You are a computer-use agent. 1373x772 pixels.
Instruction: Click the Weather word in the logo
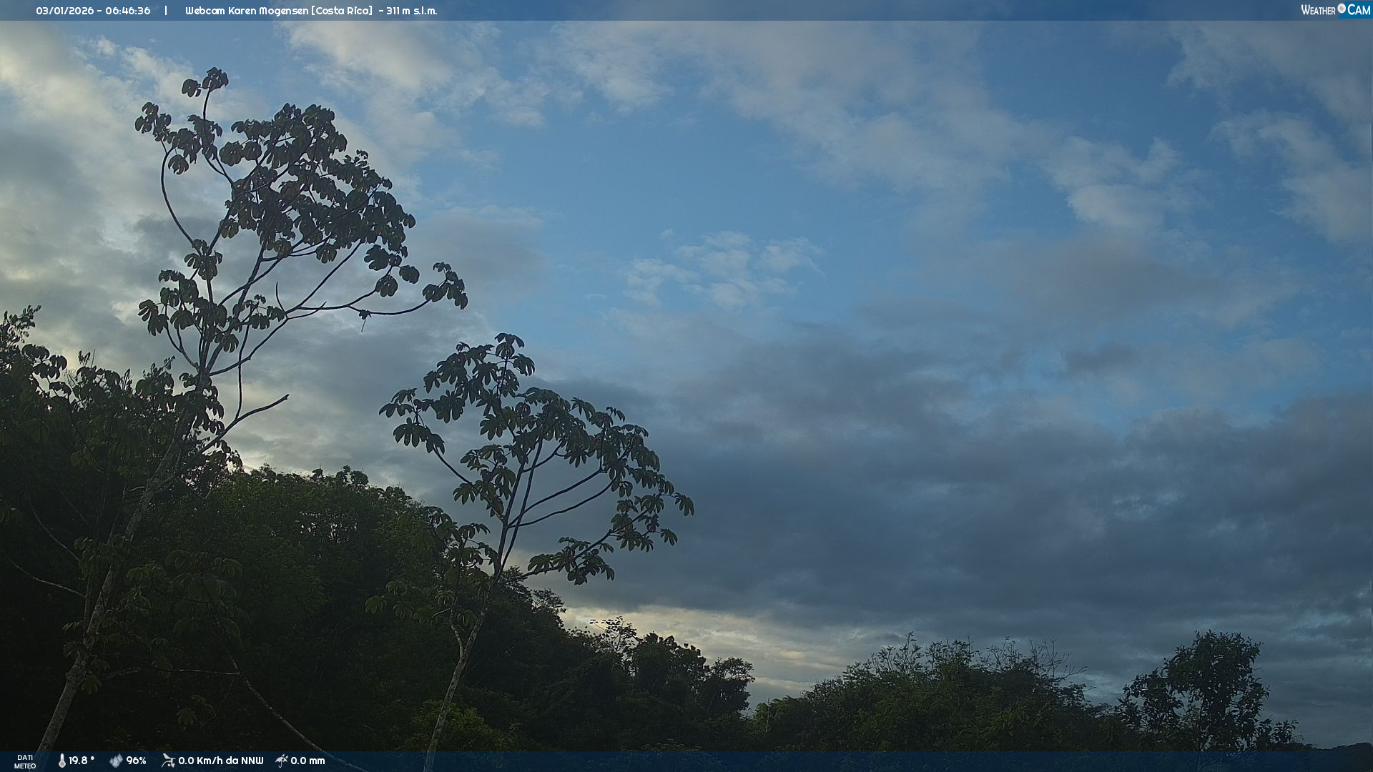(1318, 10)
